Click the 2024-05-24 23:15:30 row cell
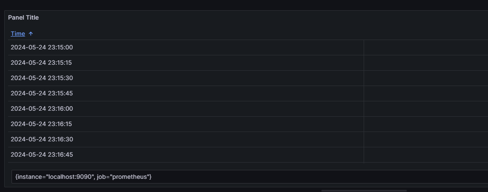 point(42,78)
